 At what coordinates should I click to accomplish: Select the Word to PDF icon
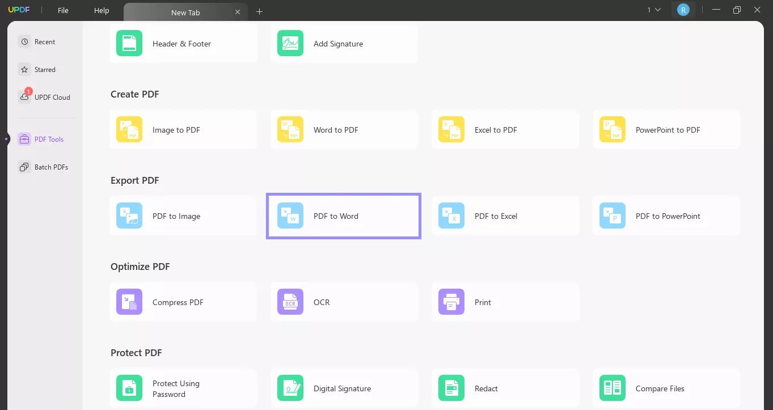(x=290, y=129)
